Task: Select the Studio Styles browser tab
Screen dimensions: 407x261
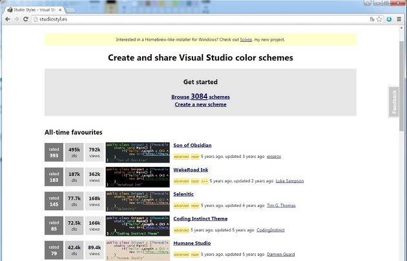Action: coord(34,10)
